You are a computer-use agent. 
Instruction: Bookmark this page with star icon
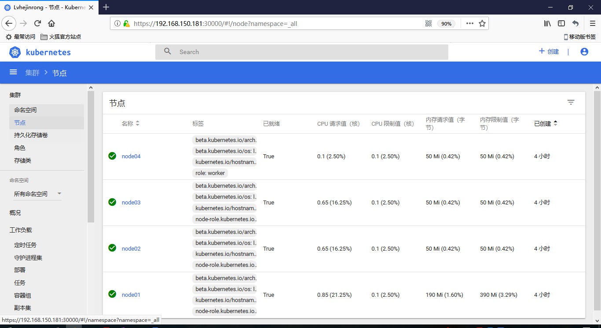click(x=482, y=23)
